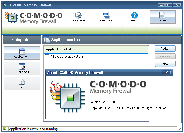Maximize the COMODO Memory Firewall window
The image size is (184, 133).
click(169, 5)
